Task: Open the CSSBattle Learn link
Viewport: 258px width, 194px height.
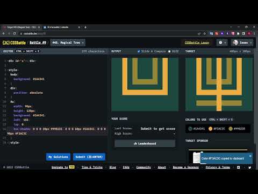Action: (197, 43)
